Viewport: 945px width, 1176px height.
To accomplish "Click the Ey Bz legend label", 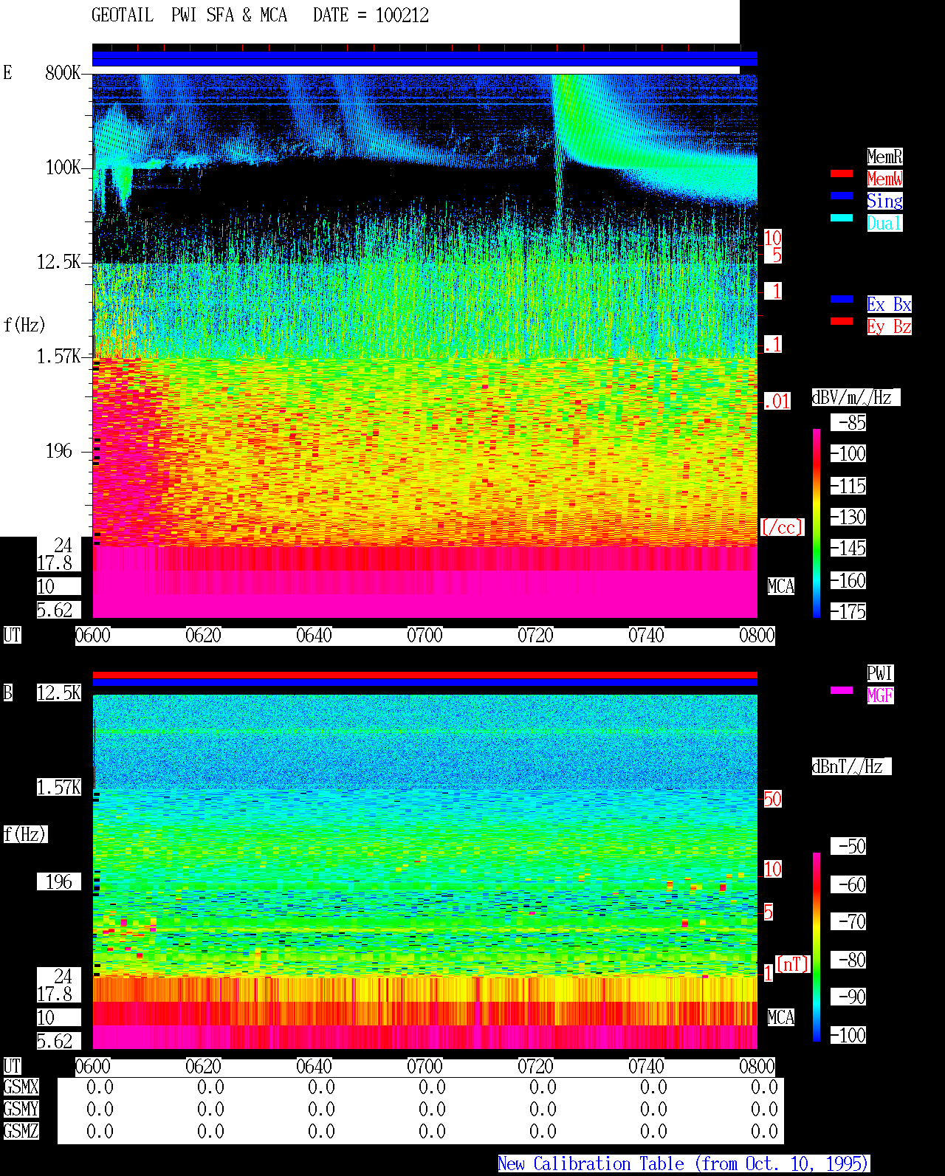I will (889, 326).
